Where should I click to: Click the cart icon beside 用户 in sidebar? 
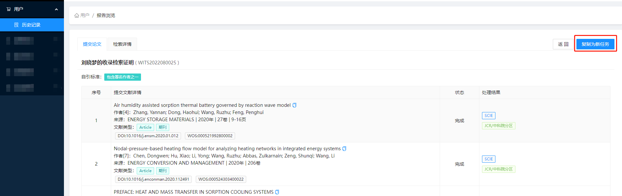pos(9,9)
